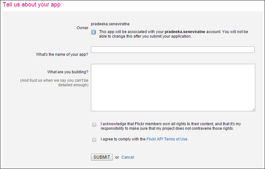Click the Cancel link
This screenshot has height=169, width=265.
(x=128, y=157)
